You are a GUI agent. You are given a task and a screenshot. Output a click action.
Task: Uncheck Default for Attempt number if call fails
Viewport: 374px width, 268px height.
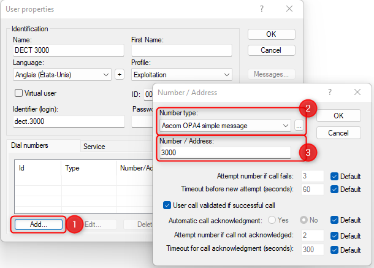(x=334, y=176)
